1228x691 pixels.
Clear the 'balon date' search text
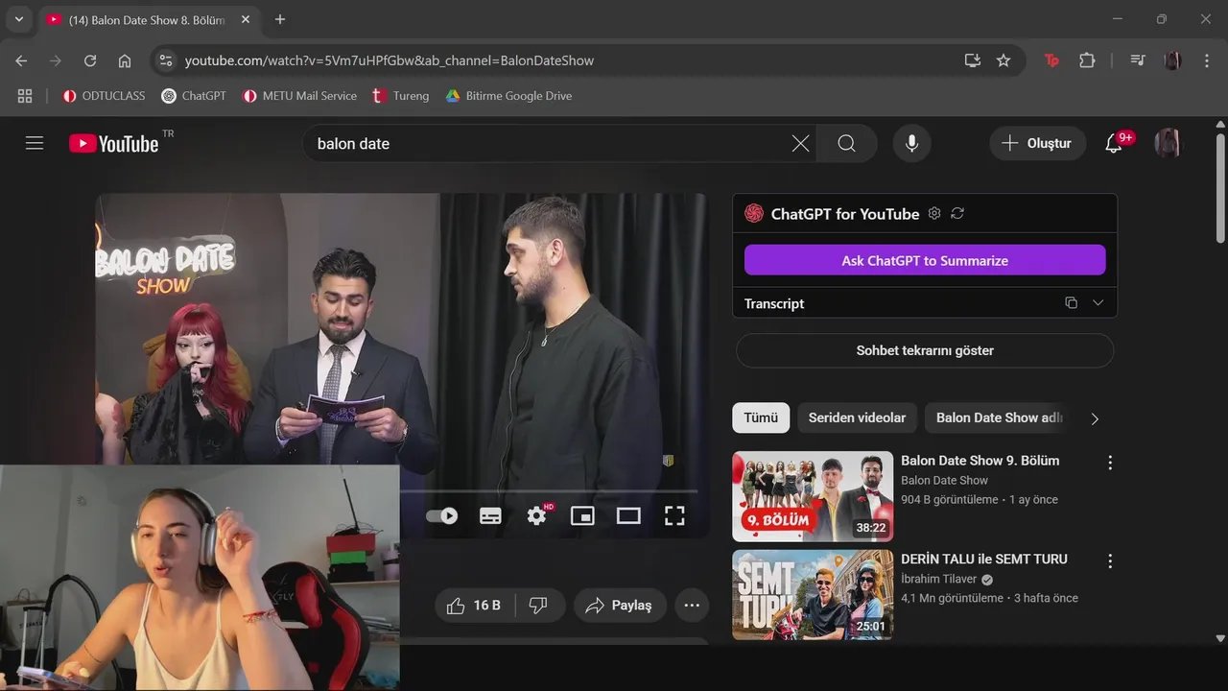pyautogui.click(x=800, y=143)
